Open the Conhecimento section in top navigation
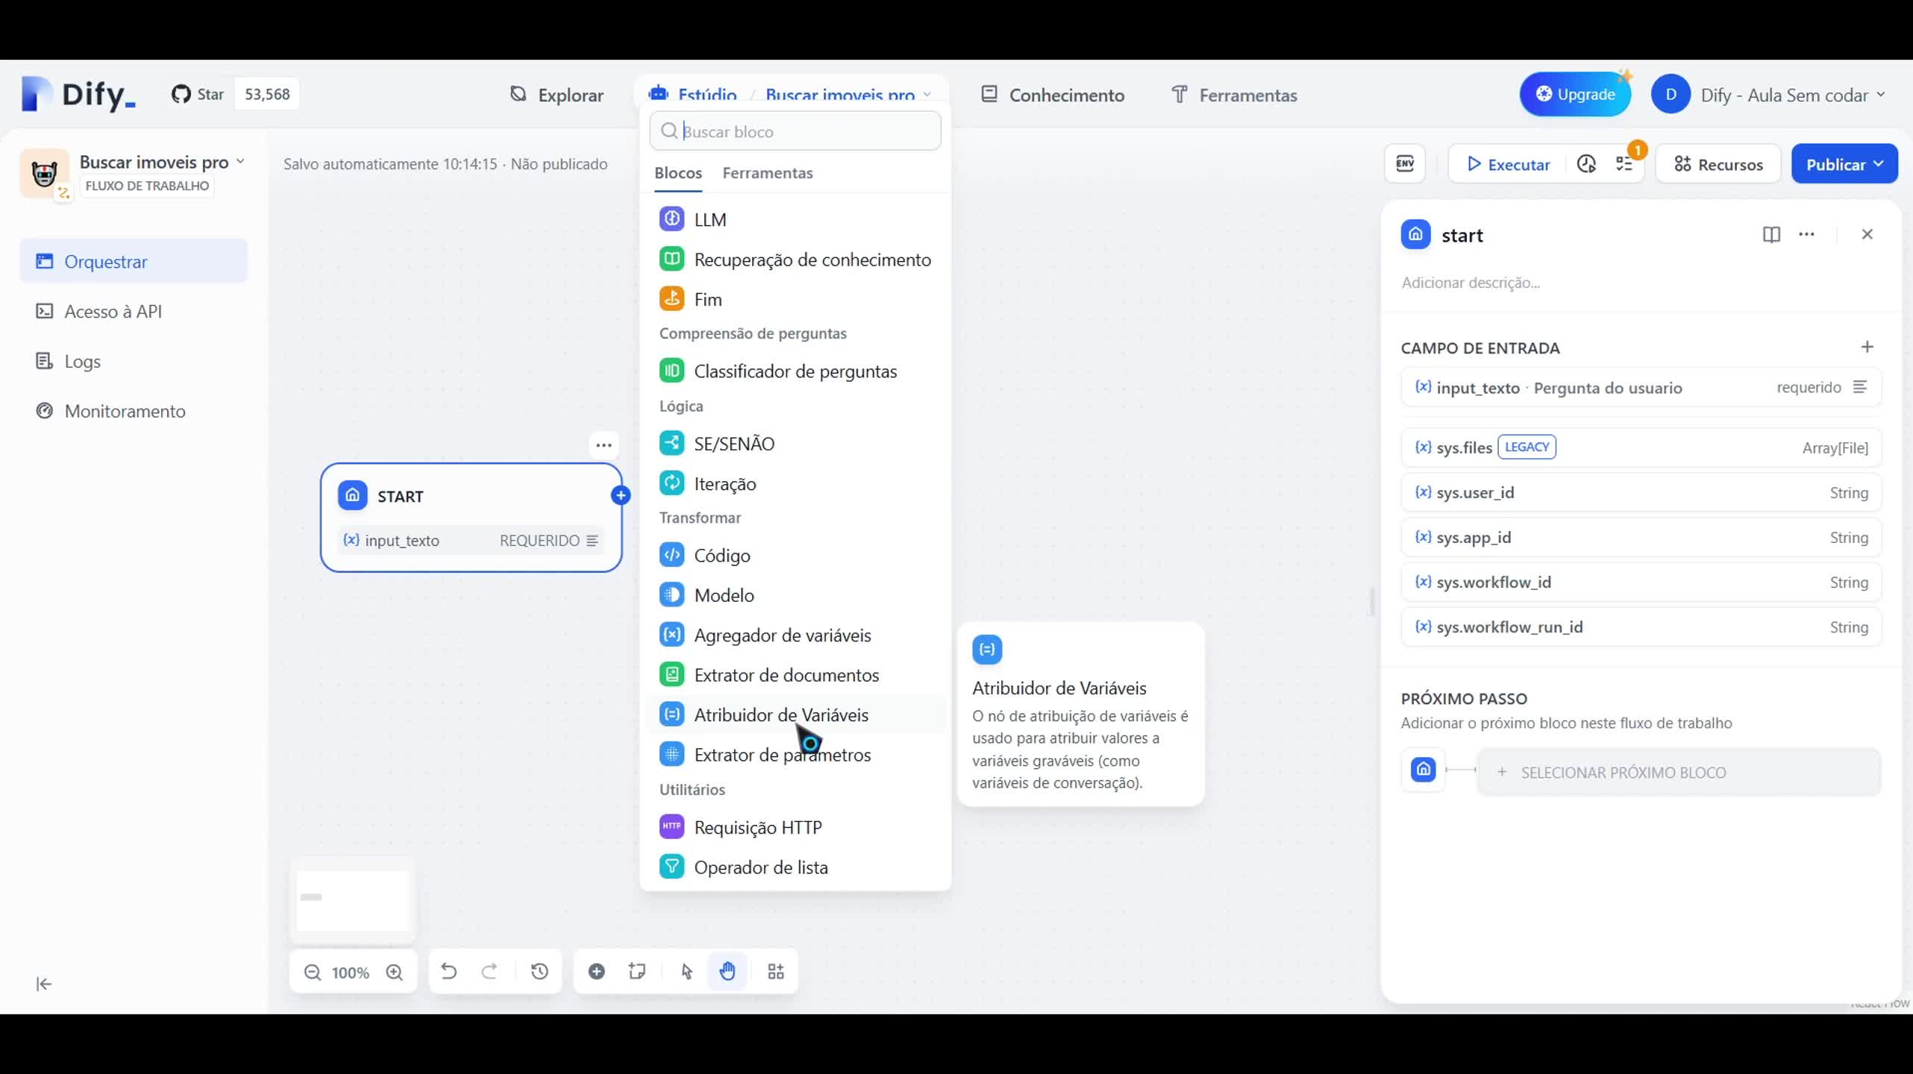 tap(1053, 95)
